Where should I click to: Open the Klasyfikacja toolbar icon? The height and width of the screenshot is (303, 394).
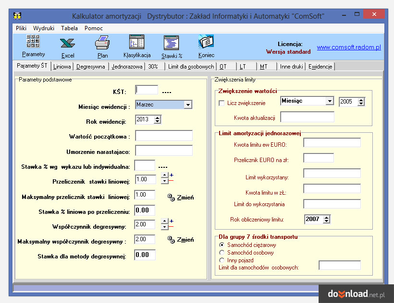(137, 47)
